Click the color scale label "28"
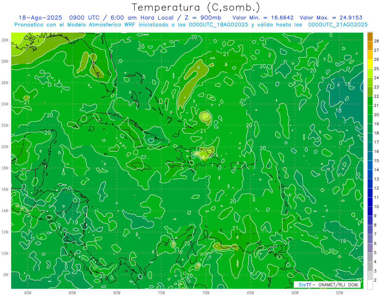This screenshot has width=385, height=297. [377, 41]
